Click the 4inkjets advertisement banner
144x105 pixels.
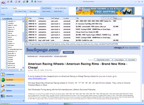coord(105,11)
